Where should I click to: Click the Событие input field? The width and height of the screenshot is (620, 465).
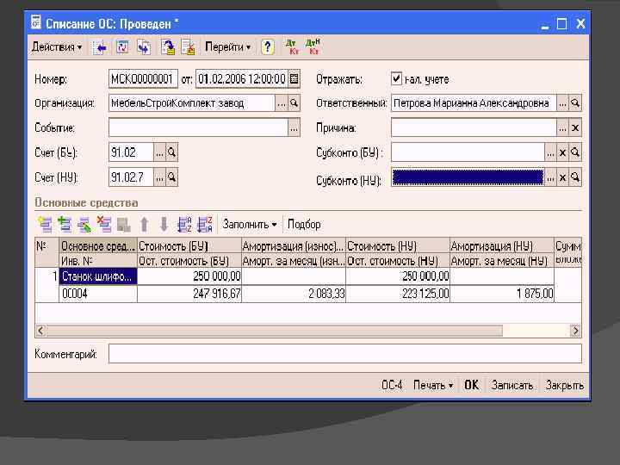[x=199, y=127]
